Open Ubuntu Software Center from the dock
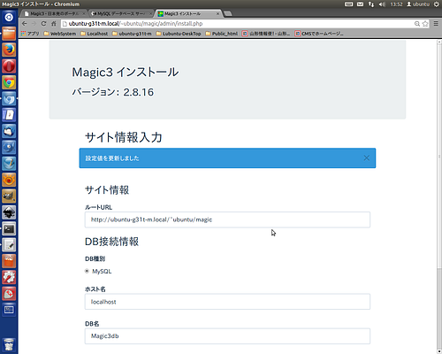442x354 pixels. pyautogui.click(x=9, y=261)
